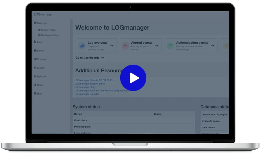Viewport: 262px width, 155px height.
Task: Click the Network globe icon
Action: tap(35, 76)
